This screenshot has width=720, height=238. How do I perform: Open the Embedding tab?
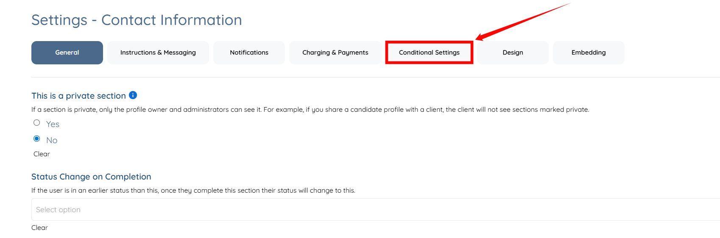tap(588, 53)
